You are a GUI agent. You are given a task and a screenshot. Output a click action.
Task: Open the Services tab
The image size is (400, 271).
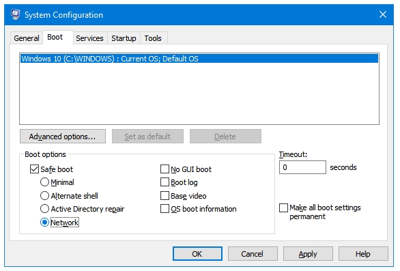tap(90, 38)
